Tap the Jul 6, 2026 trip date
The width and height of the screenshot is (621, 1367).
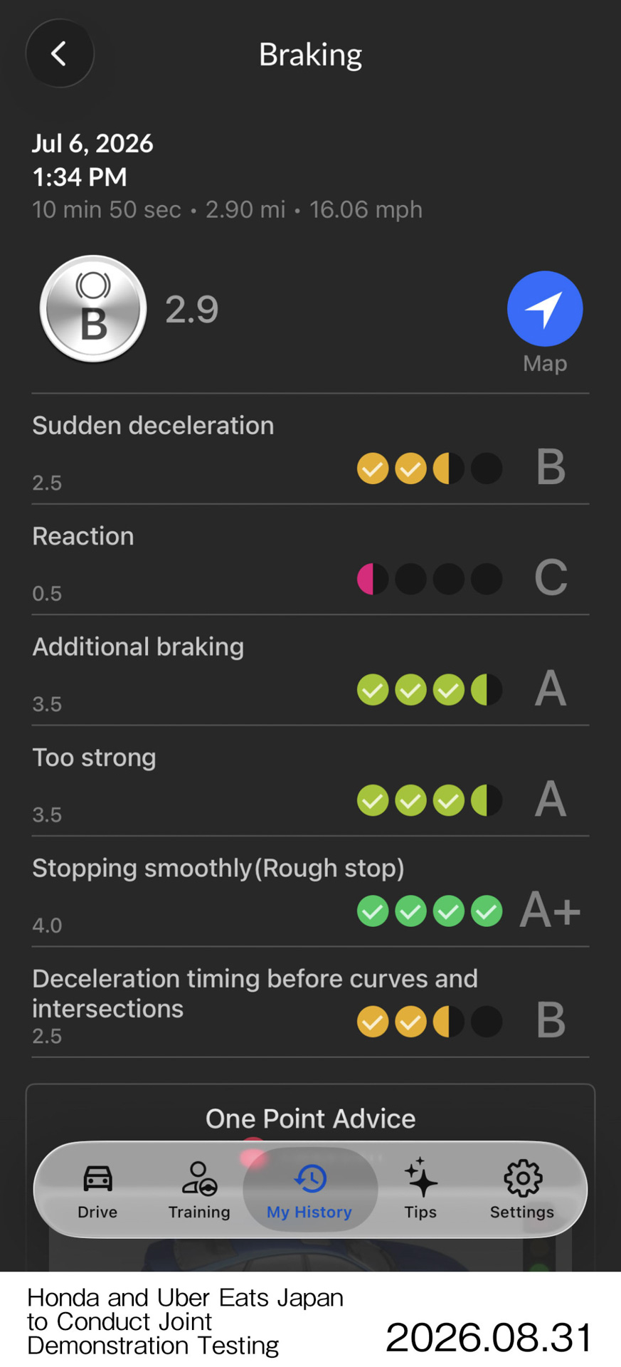click(x=92, y=143)
